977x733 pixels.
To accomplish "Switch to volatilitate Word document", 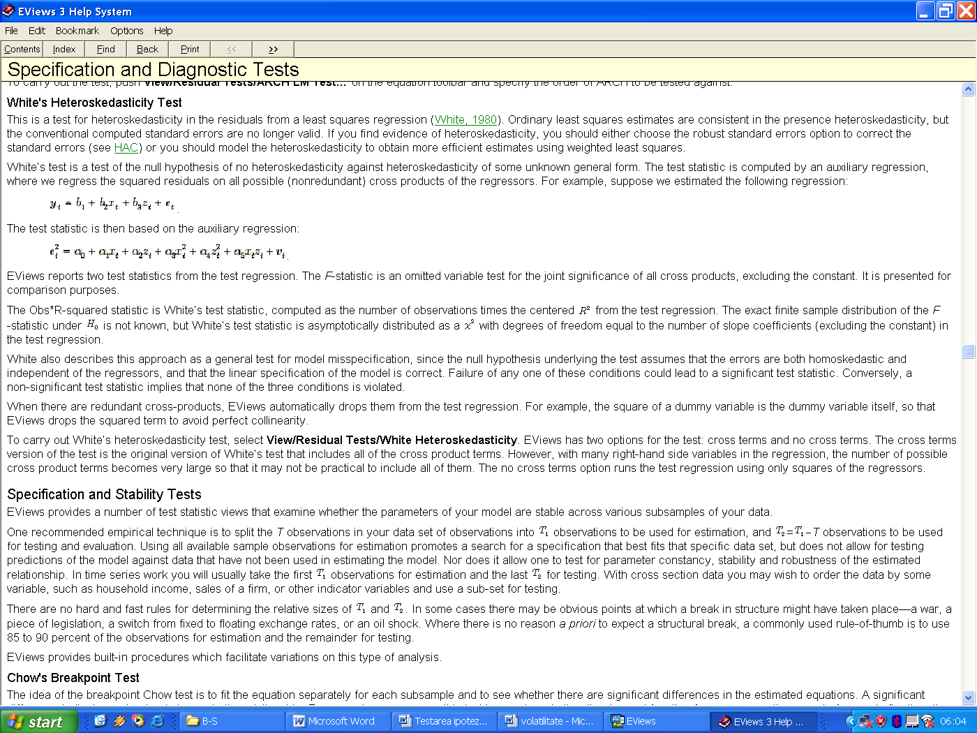I will coord(551,721).
